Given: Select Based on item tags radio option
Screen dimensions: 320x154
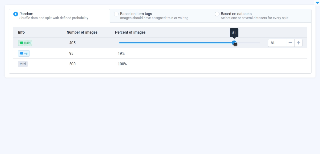Looking at the screenshot, I should 116,14.
